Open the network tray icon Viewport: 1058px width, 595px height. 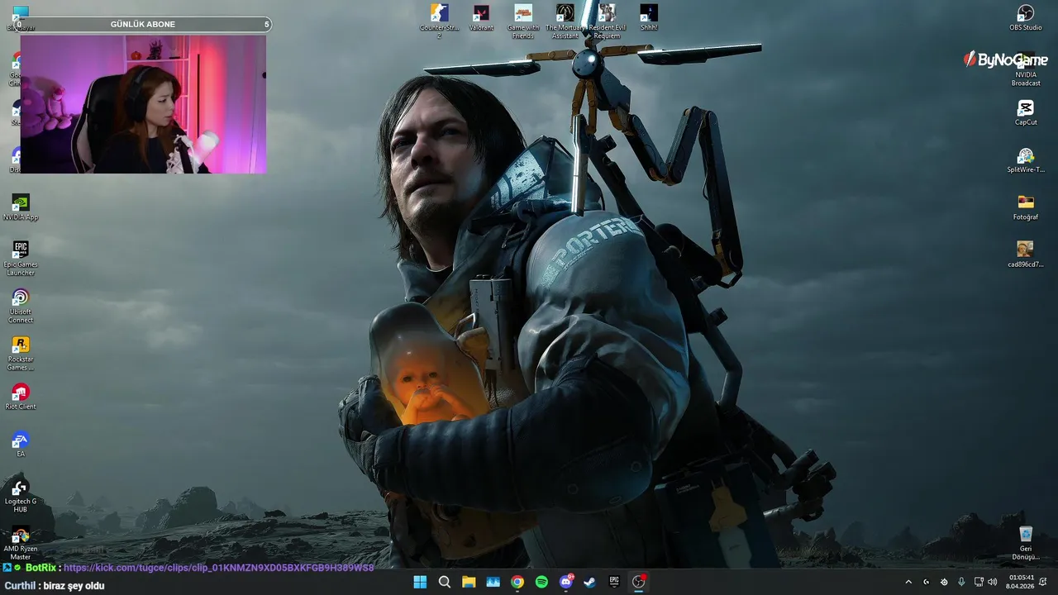tap(979, 582)
